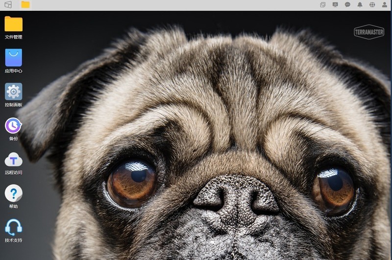Screen dimensions: 392x260
Task: Open the globe language icon
Action: 372,4
